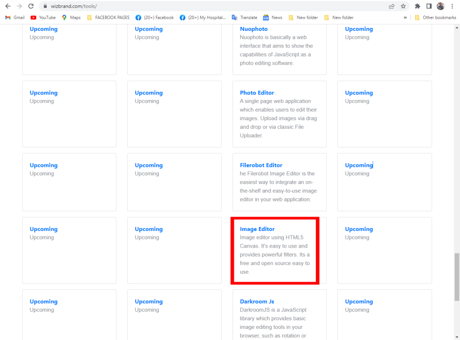Viewport: 460px width, 340px height.
Task: Open the Translate bookmark
Action: point(244,17)
